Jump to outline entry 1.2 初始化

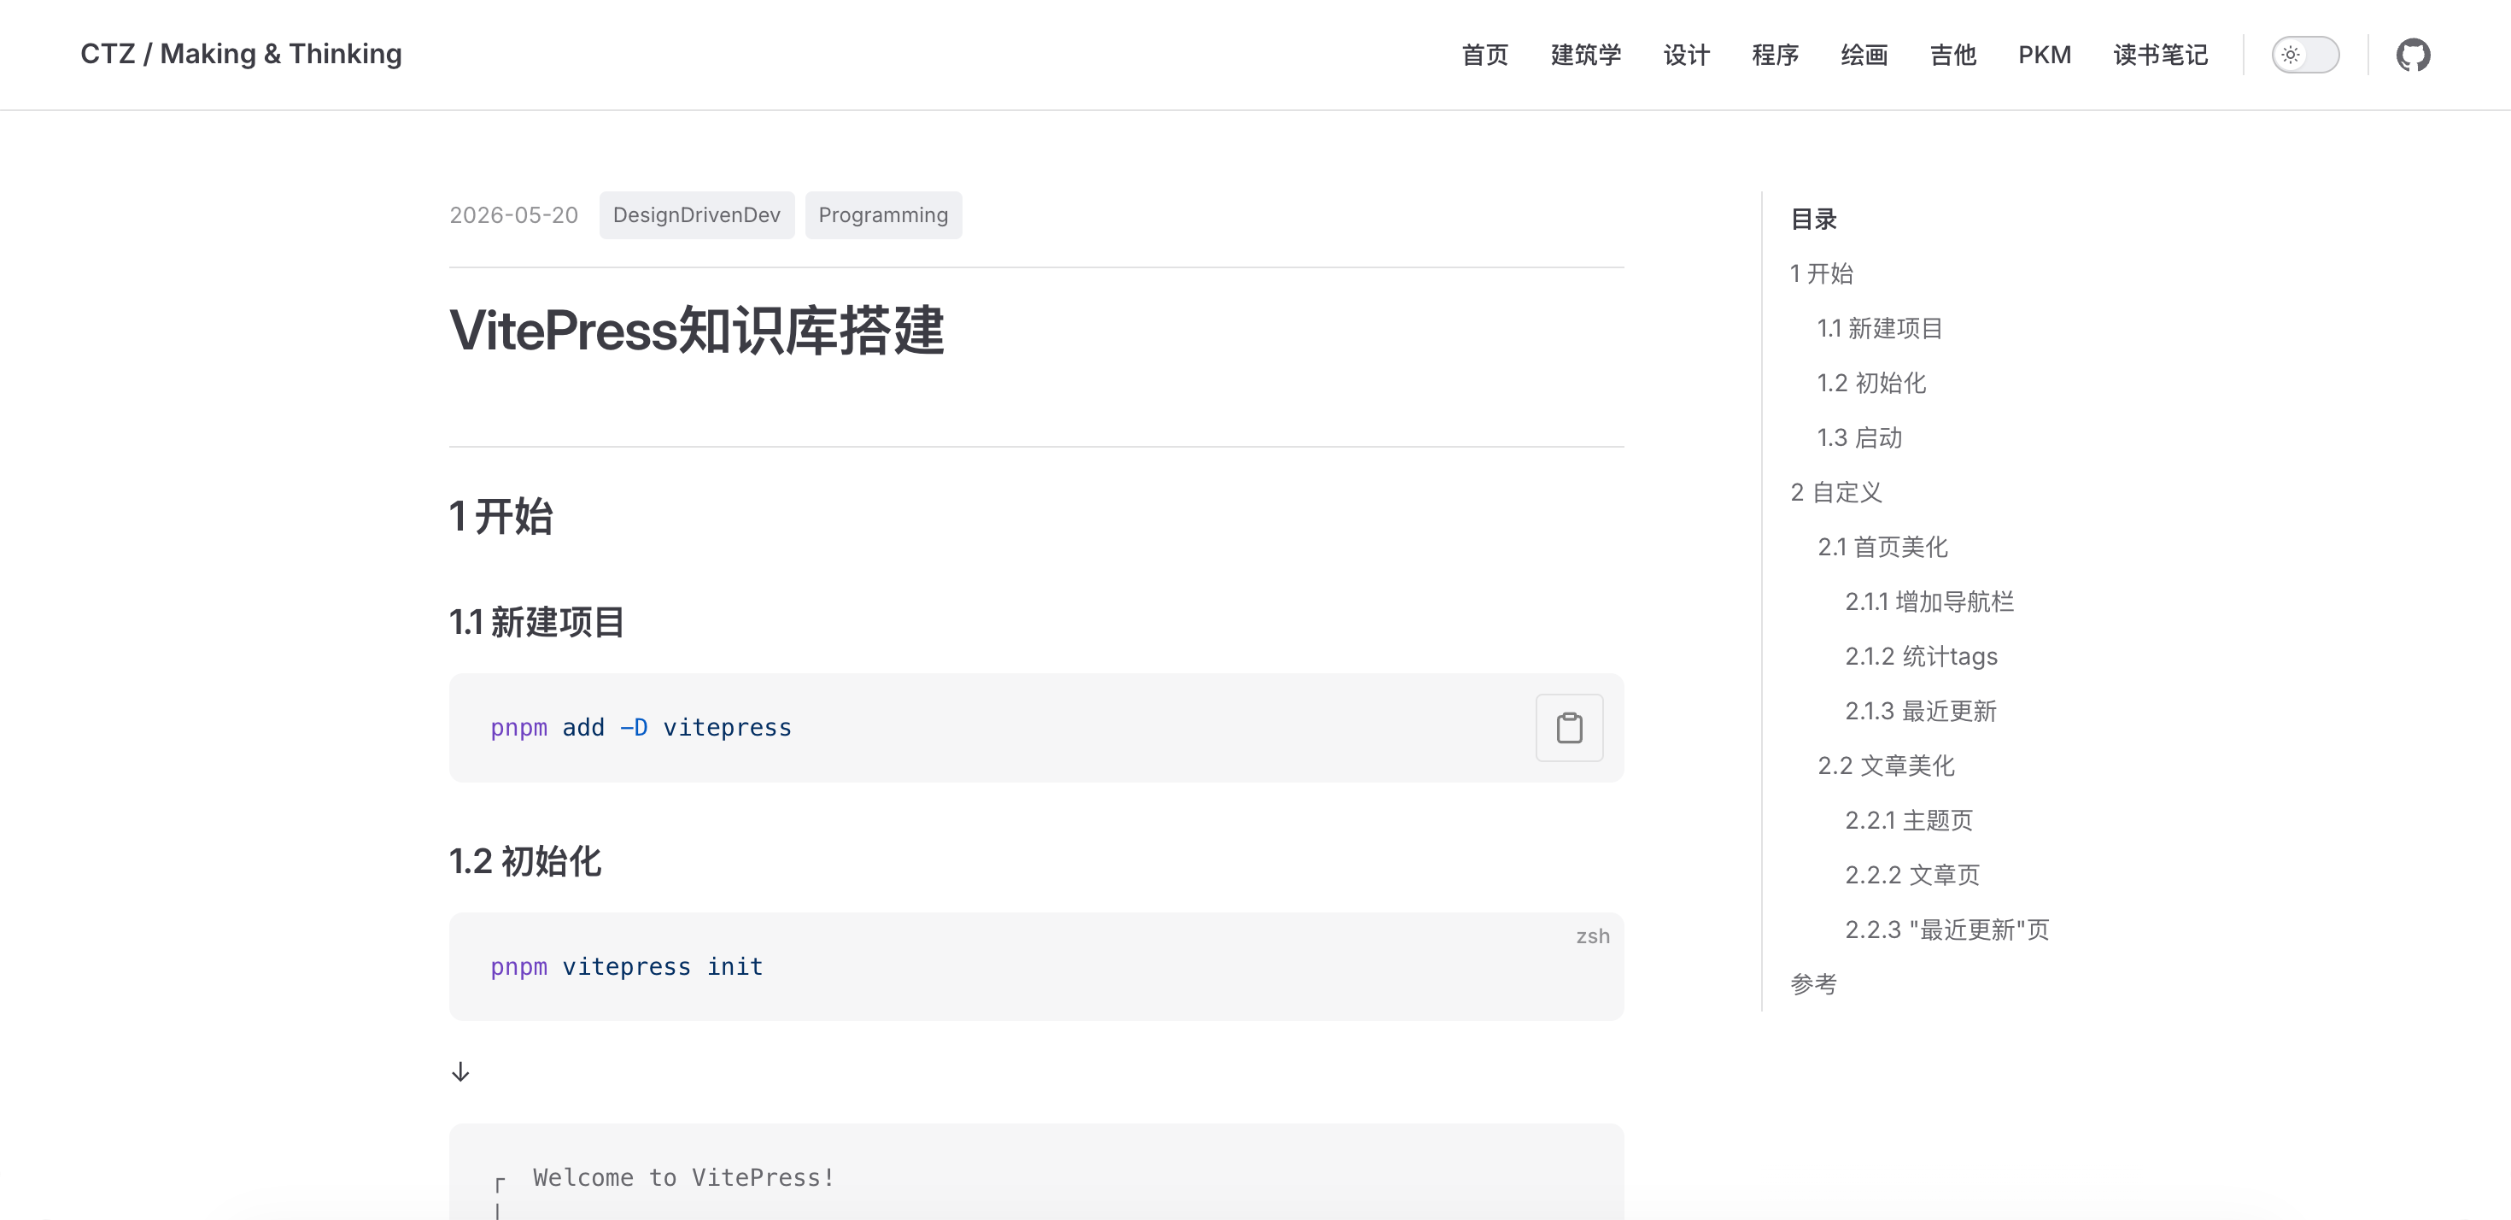pos(1870,382)
